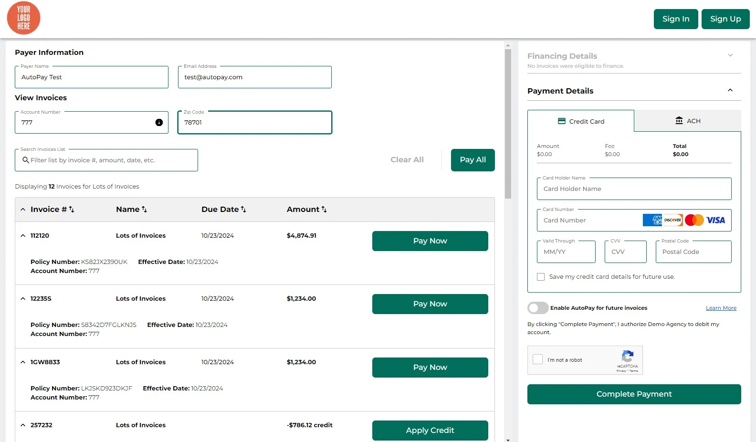
Task: Click the Account Number info icon
Action: click(x=159, y=123)
